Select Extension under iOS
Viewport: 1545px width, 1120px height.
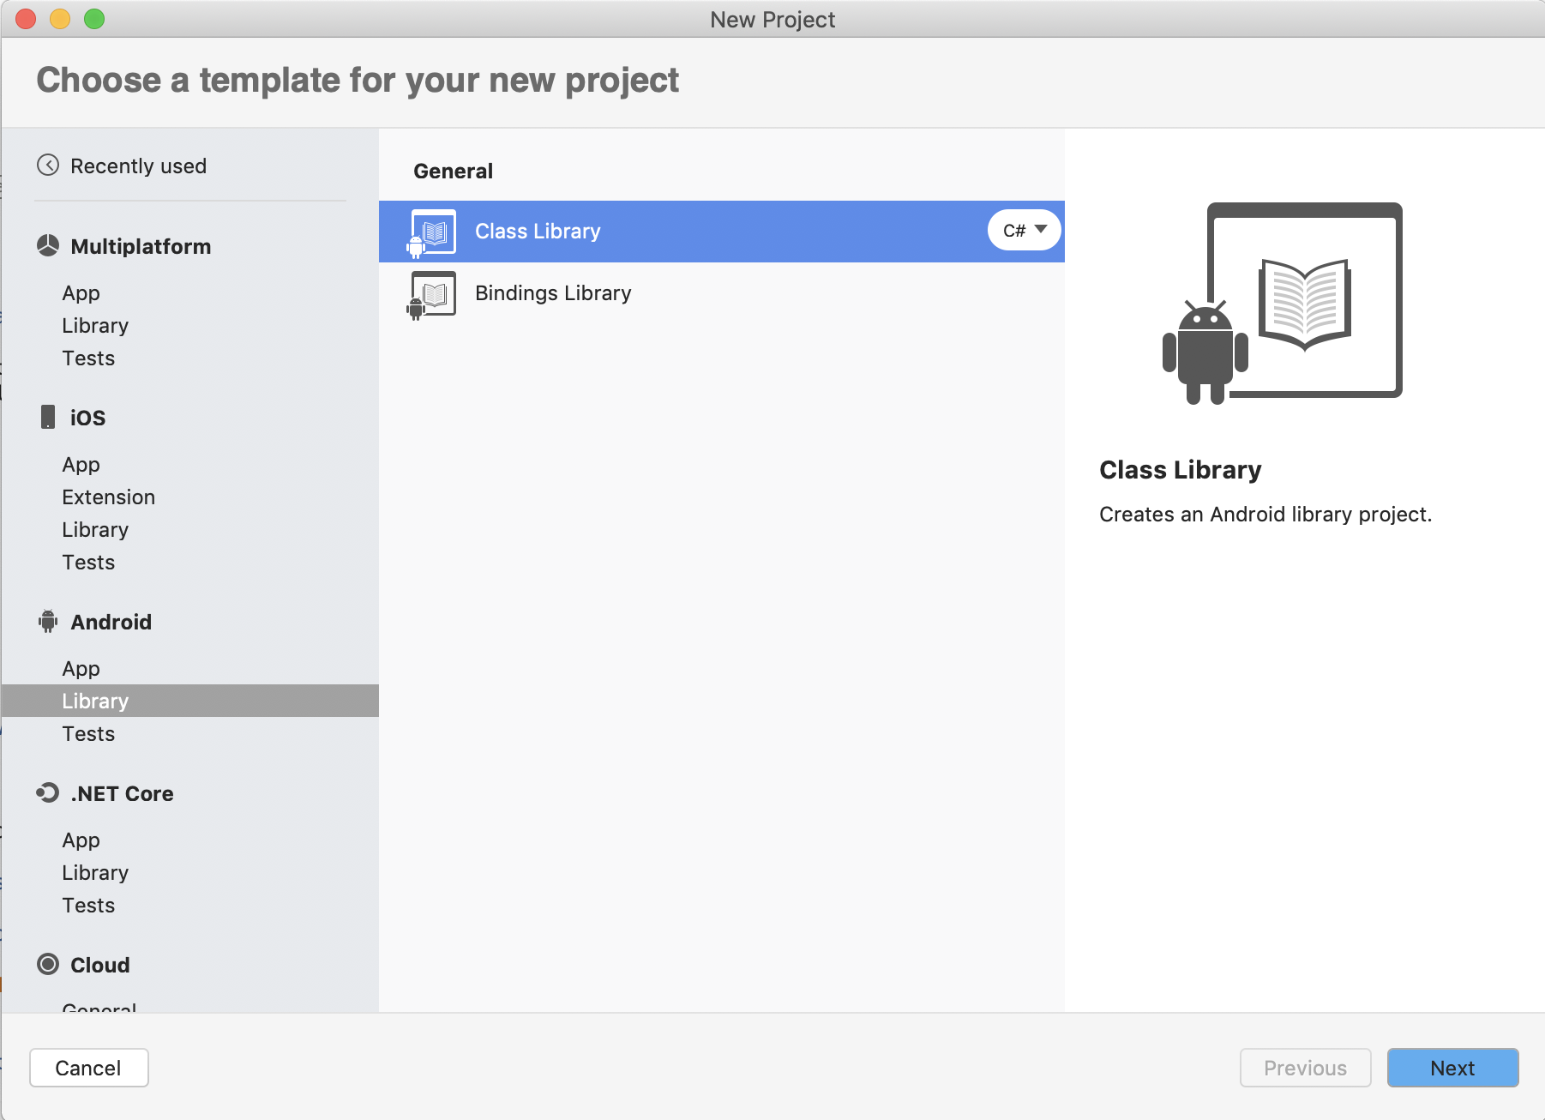point(108,497)
